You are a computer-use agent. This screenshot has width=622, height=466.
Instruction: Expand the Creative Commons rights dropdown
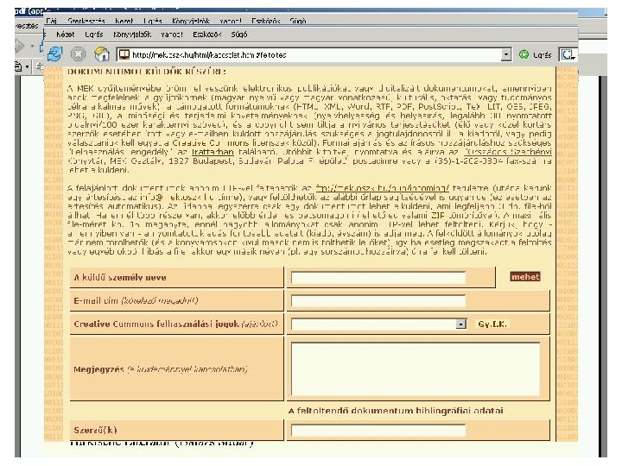click(460, 324)
